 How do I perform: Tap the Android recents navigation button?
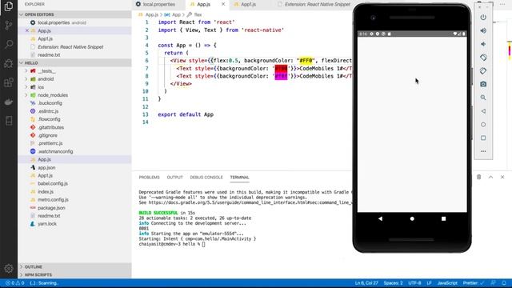(443, 218)
